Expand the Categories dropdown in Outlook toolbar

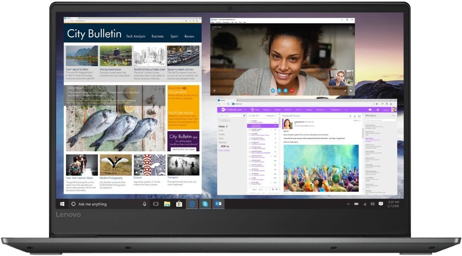[x=336, y=110]
